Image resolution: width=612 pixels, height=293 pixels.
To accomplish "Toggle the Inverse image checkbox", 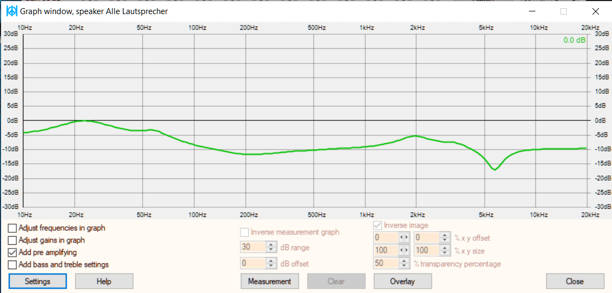I will pos(378,225).
